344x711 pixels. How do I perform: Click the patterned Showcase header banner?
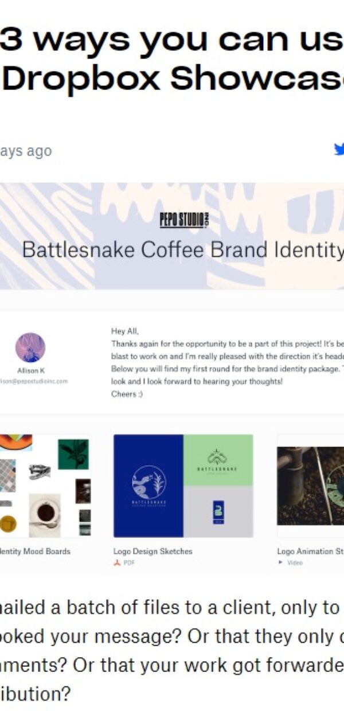tap(172, 236)
